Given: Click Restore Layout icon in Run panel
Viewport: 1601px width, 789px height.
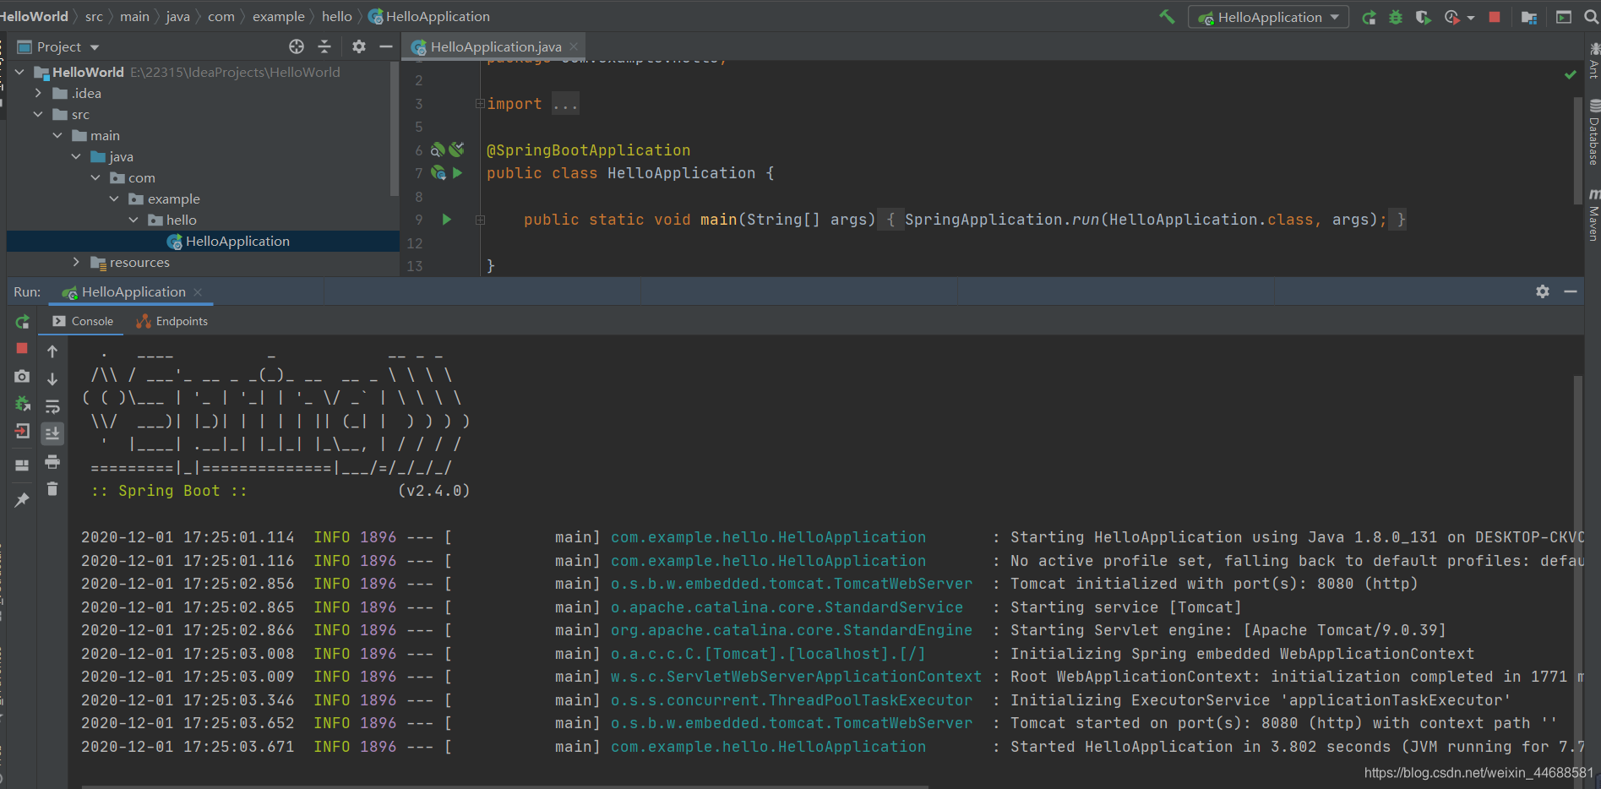Looking at the screenshot, I should 22,465.
